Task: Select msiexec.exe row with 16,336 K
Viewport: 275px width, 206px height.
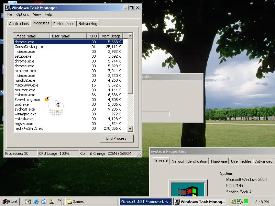Action: (68, 95)
